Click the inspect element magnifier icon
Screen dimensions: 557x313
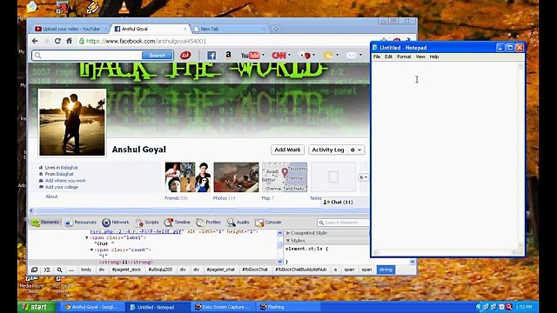point(59,270)
